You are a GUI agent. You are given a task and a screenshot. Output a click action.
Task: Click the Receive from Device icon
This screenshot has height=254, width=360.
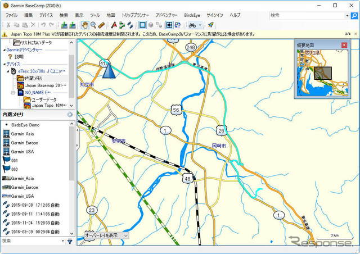(73, 25)
